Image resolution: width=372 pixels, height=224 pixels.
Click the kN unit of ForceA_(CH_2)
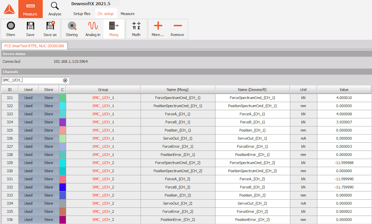tap(303, 179)
